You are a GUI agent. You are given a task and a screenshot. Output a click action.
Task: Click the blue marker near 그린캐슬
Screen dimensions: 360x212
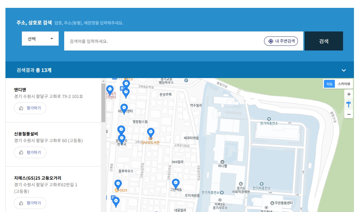pos(176,183)
